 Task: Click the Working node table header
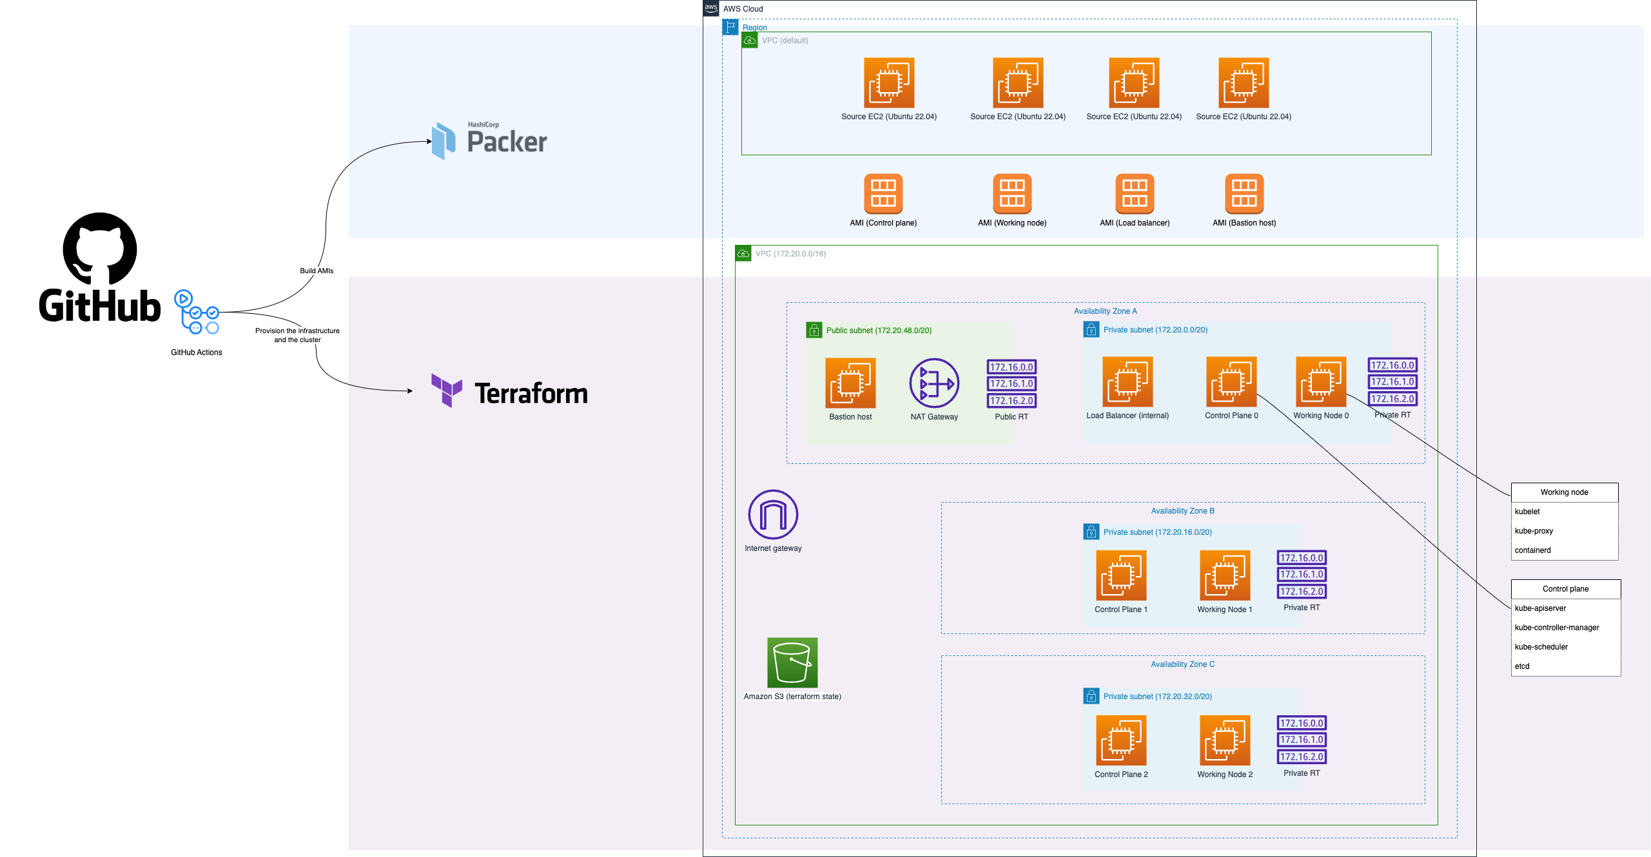pos(1565,492)
